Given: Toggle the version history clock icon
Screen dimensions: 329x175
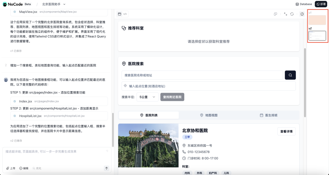Looking at the screenshot, I should [x=302, y=14].
